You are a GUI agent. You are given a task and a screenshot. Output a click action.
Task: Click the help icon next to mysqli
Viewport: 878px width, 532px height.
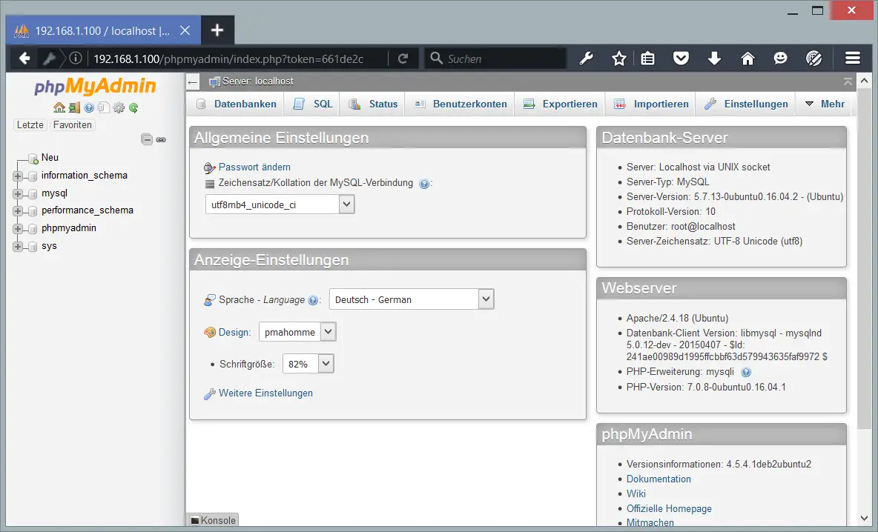pos(746,372)
